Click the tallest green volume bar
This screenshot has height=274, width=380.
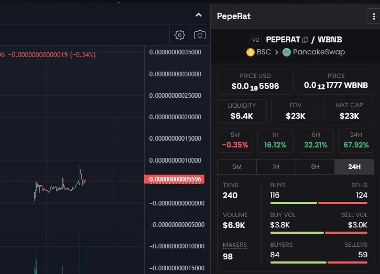pos(80,254)
